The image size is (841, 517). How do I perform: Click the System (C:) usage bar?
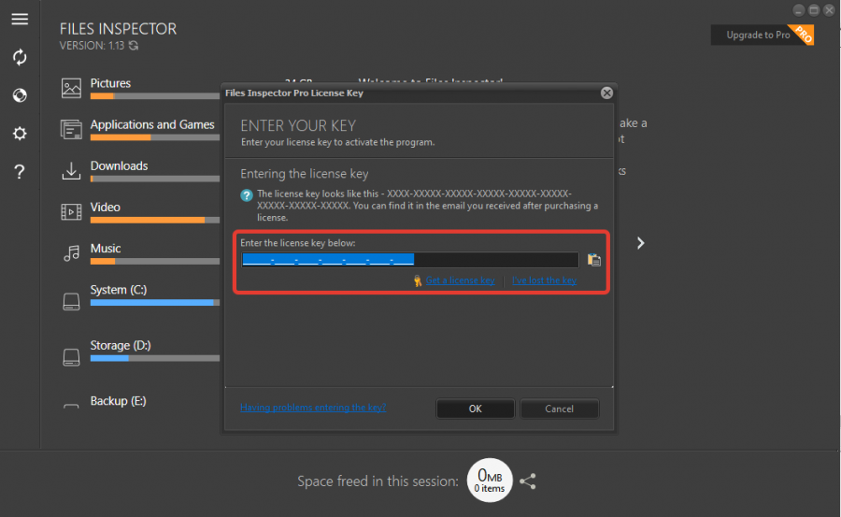(155, 303)
